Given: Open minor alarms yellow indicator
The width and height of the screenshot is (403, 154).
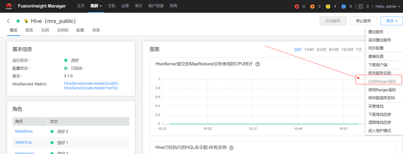Looking at the screenshot, I should [328, 6].
